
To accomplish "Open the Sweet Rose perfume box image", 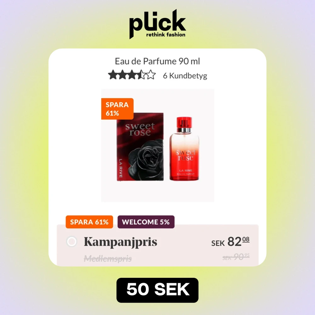I will pos(140,147).
